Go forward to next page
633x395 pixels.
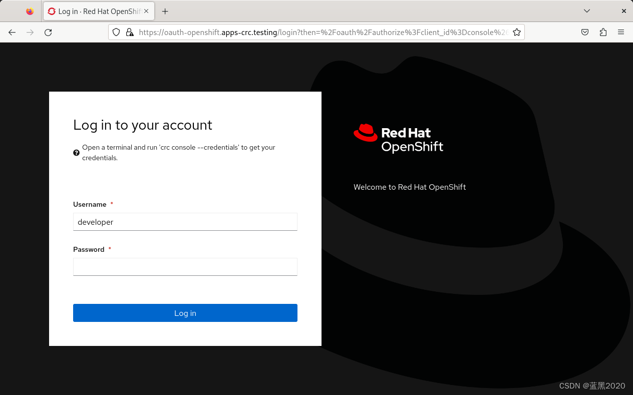click(x=30, y=32)
